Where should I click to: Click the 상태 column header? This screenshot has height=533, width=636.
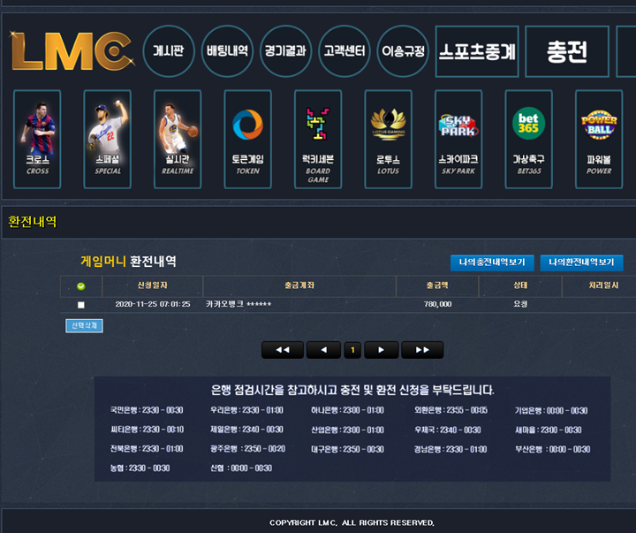pos(520,286)
